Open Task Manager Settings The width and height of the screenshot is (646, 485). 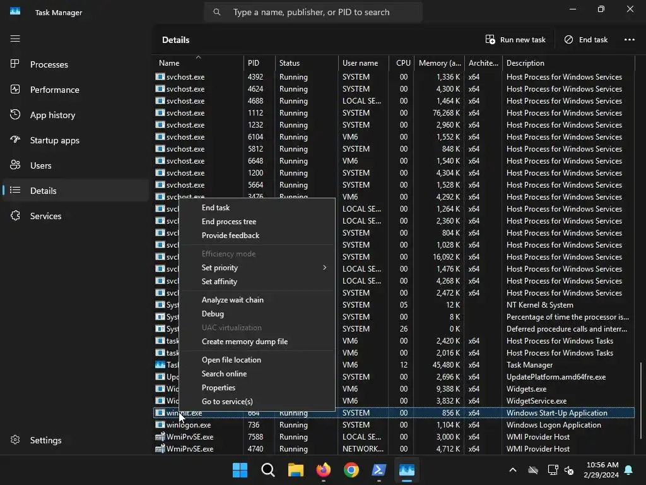76,440
